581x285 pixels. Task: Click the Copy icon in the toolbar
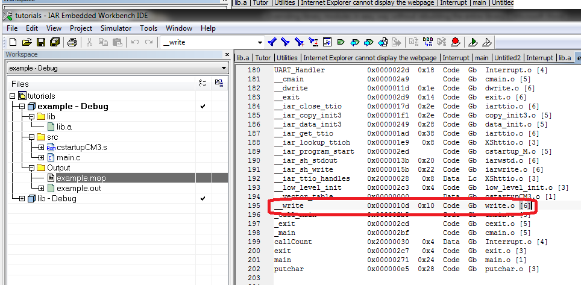point(104,42)
